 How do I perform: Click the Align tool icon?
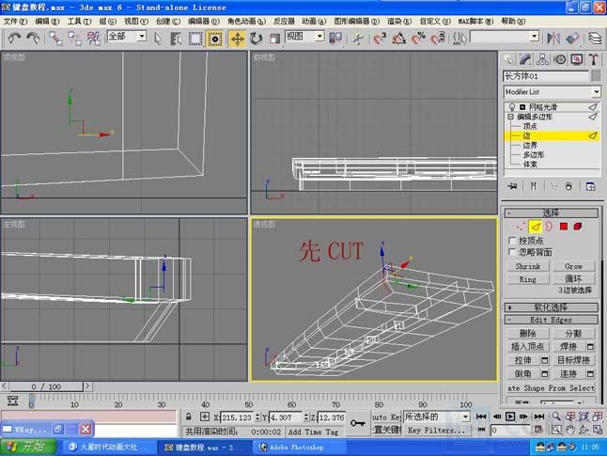click(x=572, y=38)
